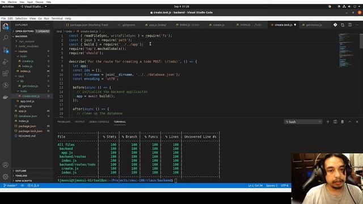Image resolution: width=363 pixels, height=204 pixels.
Task: Open the Run and Debug view
Action: 5,62
